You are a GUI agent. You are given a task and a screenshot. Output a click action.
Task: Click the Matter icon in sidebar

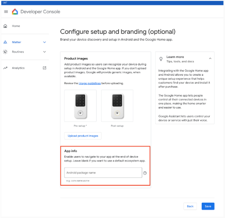point(5,42)
